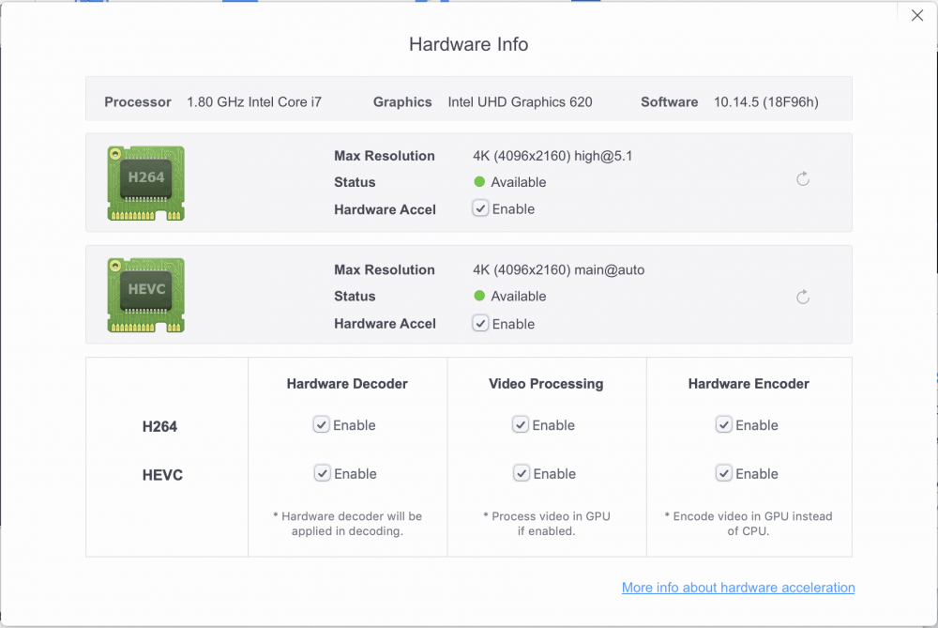Refresh the H264 hardware status
938x628 pixels.
tap(803, 179)
